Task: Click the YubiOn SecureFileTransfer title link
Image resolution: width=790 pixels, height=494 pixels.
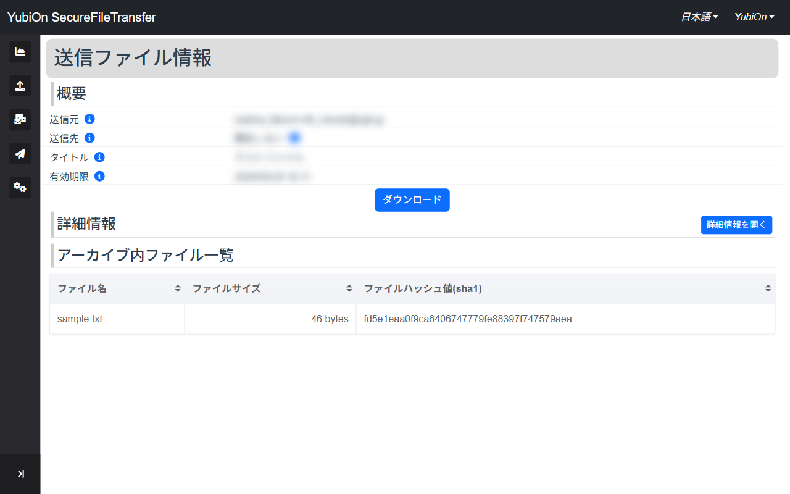Action: pyautogui.click(x=81, y=17)
